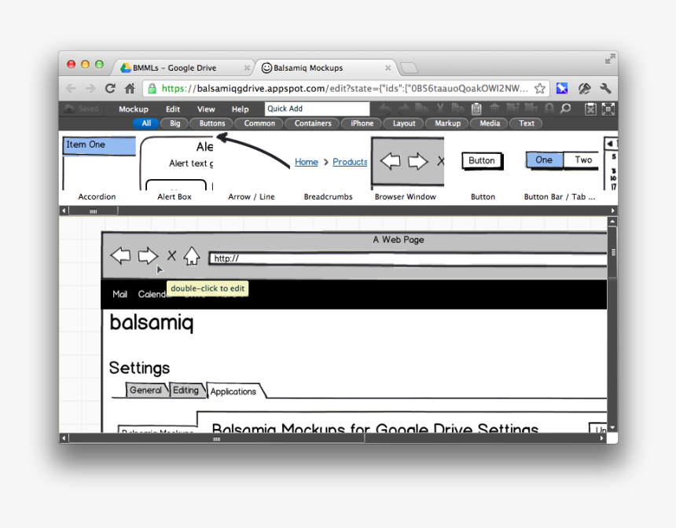The height and width of the screenshot is (528, 676).
Task: Click the Mail link in mockup black bar
Action: click(x=119, y=294)
